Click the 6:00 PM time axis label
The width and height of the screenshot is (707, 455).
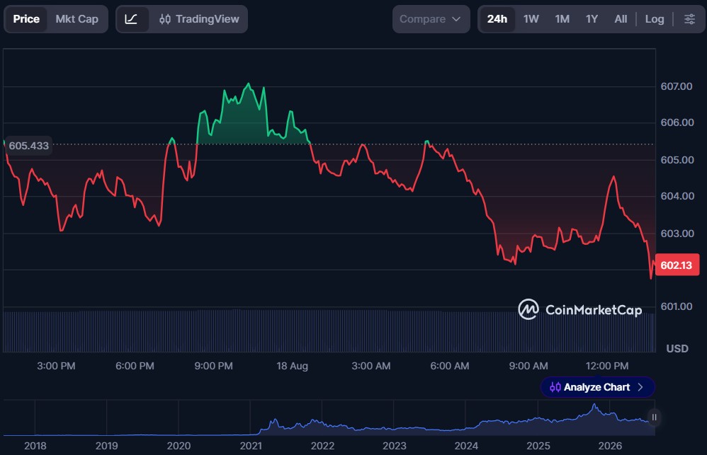point(135,366)
